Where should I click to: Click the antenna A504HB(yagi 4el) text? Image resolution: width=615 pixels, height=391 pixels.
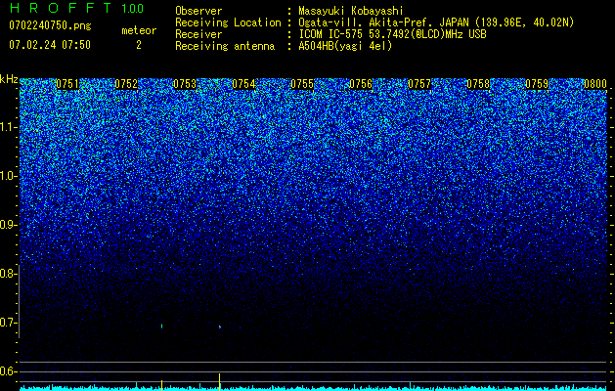[345, 46]
